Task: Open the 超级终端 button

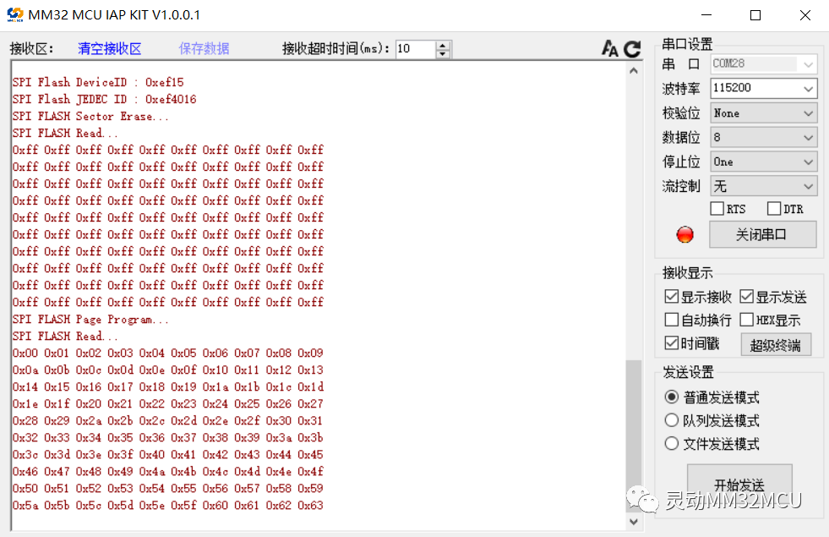Action: tap(776, 345)
